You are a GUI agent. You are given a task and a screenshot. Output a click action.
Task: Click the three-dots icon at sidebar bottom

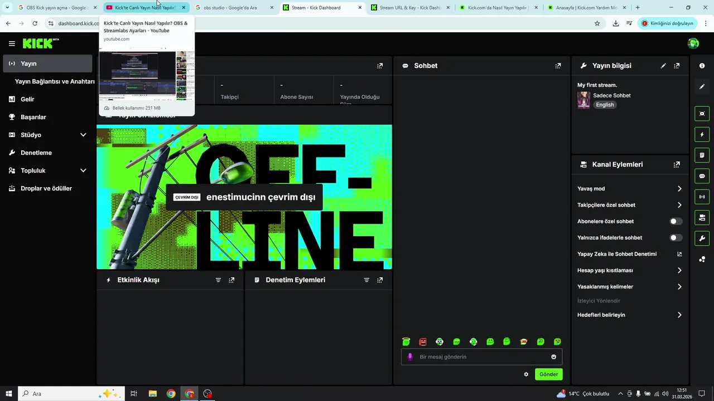[x=702, y=259]
